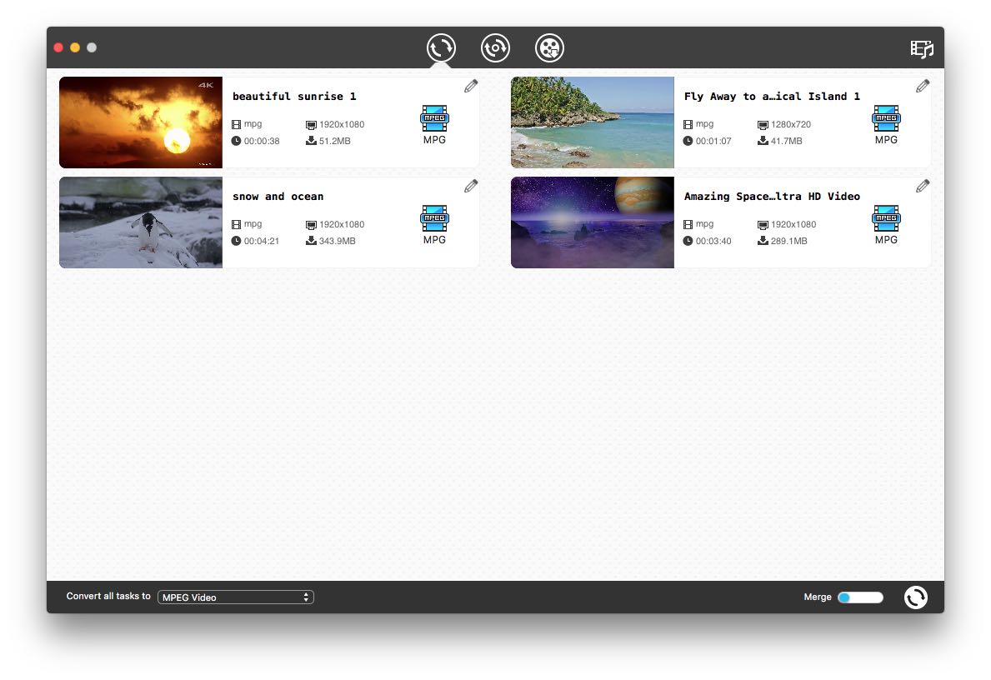Select the tropical island beach thumbnail

pyautogui.click(x=593, y=122)
